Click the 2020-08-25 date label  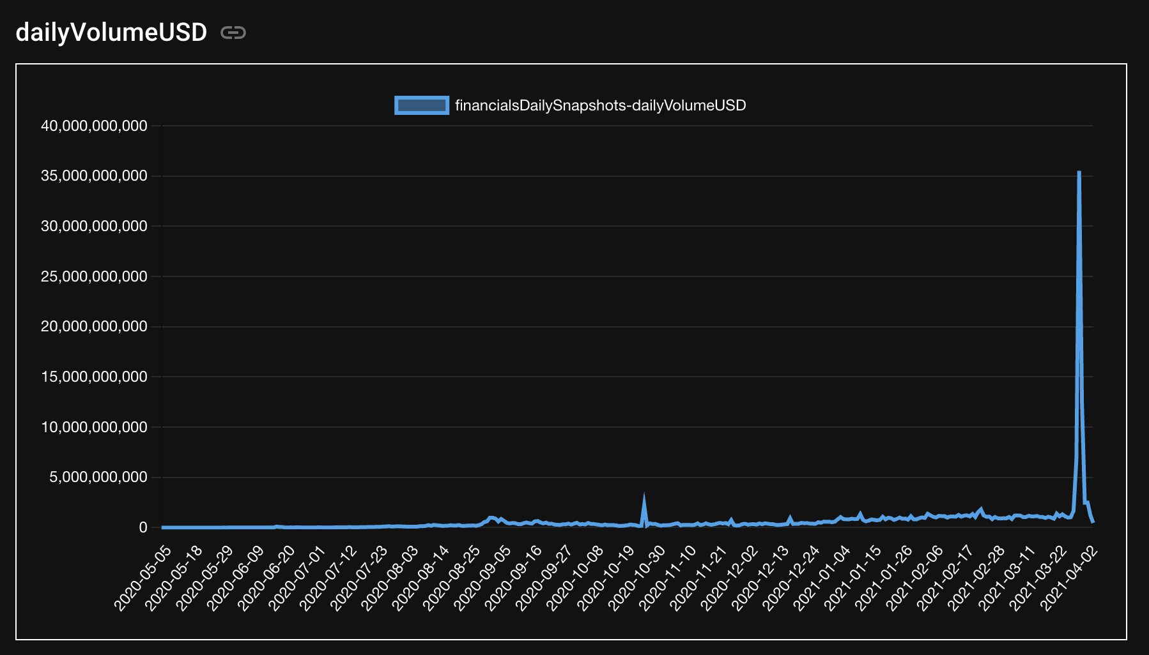point(451,578)
